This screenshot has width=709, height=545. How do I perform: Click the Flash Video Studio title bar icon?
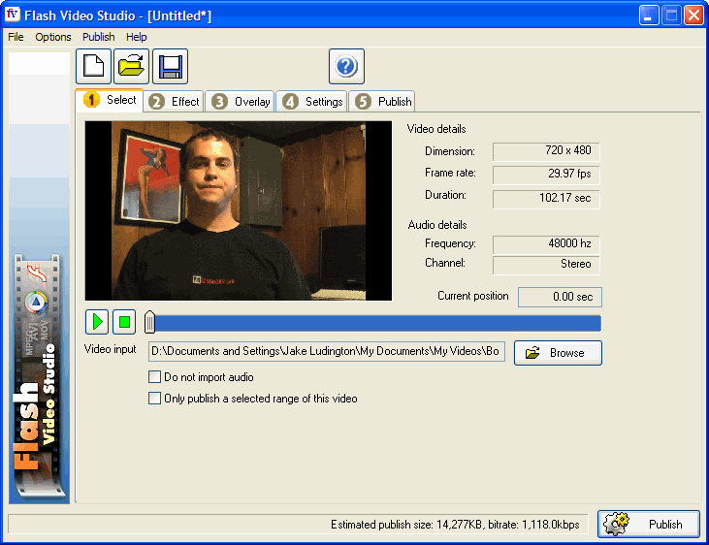click(x=13, y=15)
